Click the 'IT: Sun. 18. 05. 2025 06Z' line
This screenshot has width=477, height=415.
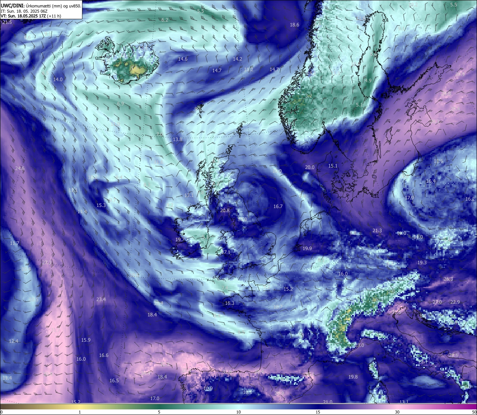coord(24,11)
